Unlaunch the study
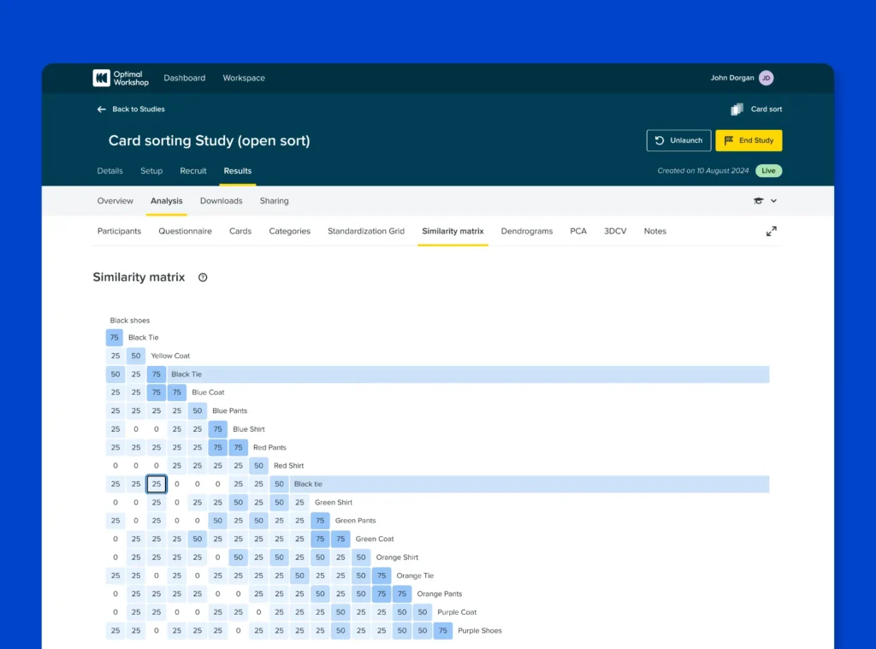 [678, 141]
